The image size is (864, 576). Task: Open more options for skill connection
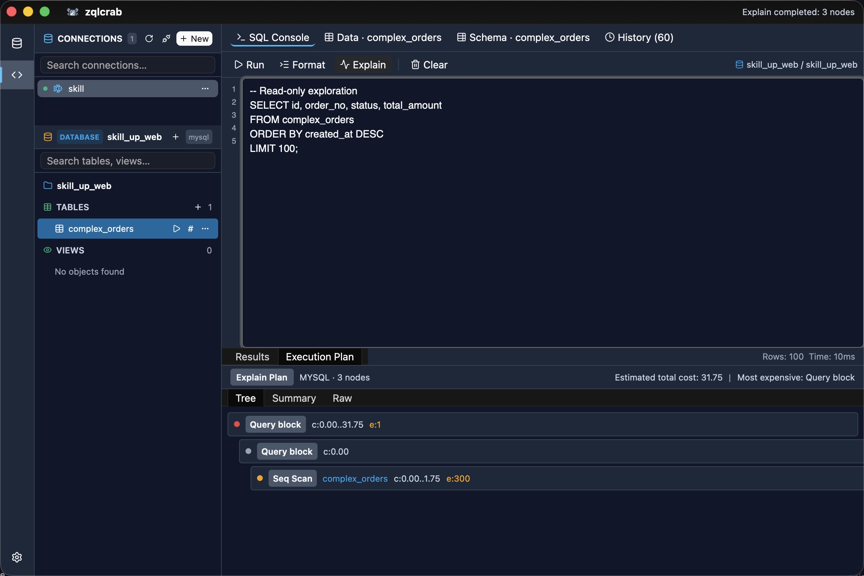click(x=205, y=89)
